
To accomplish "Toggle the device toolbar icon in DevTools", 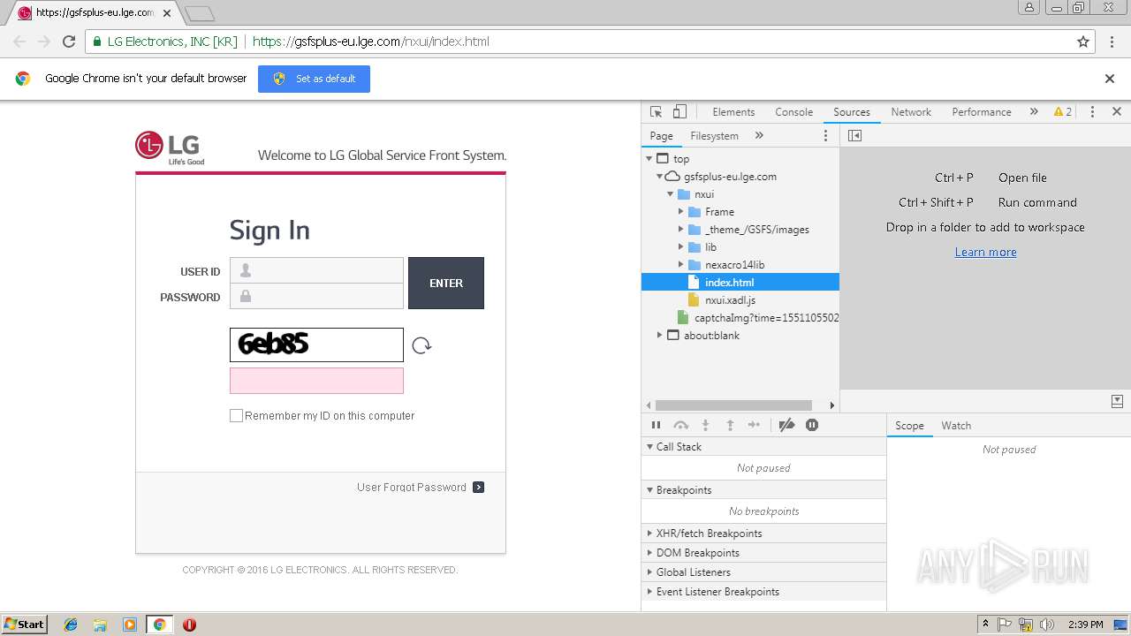I will 679,112.
